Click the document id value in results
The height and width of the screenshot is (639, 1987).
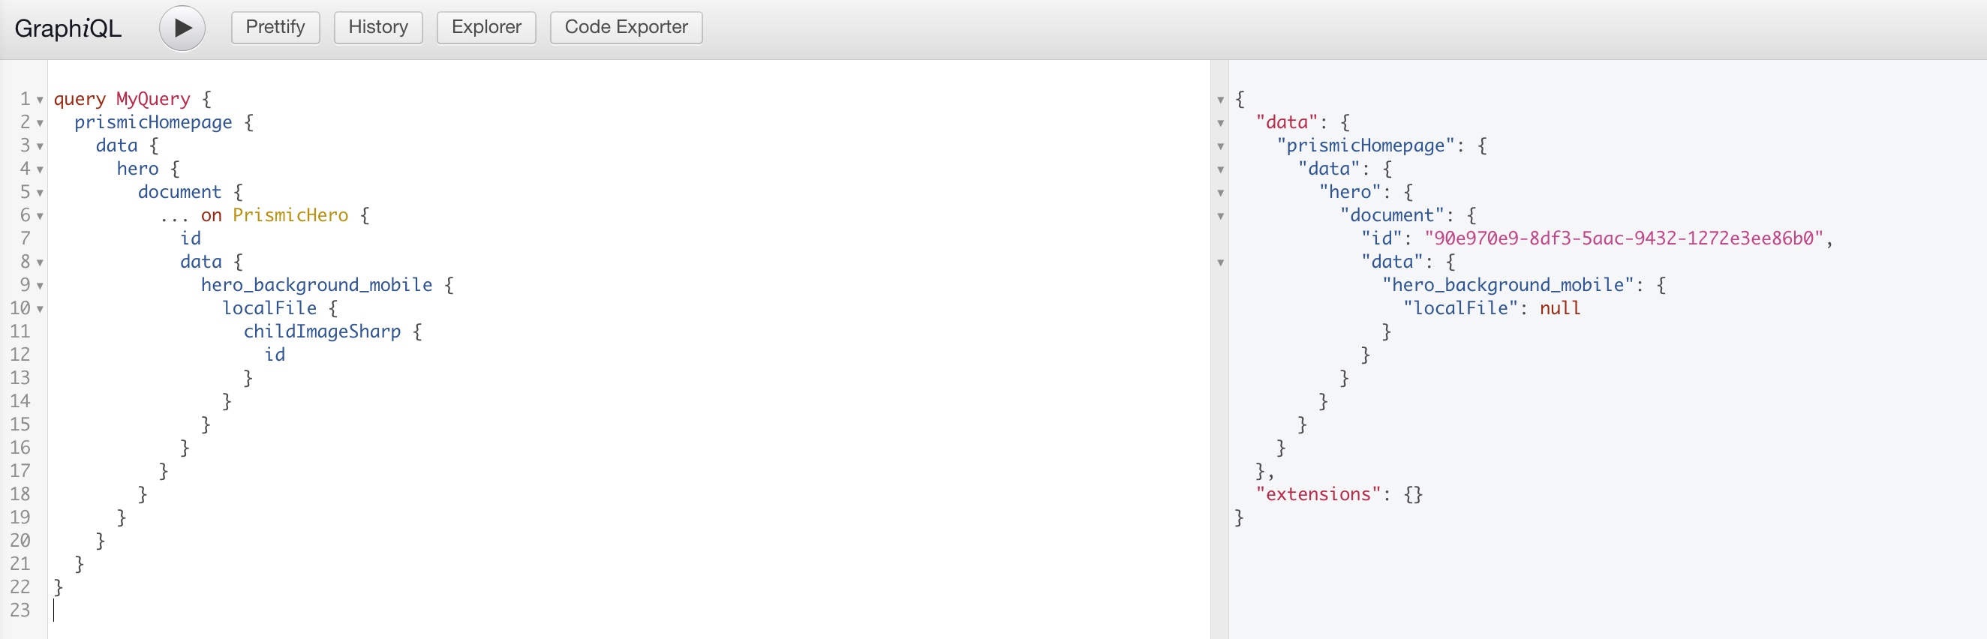(1624, 238)
